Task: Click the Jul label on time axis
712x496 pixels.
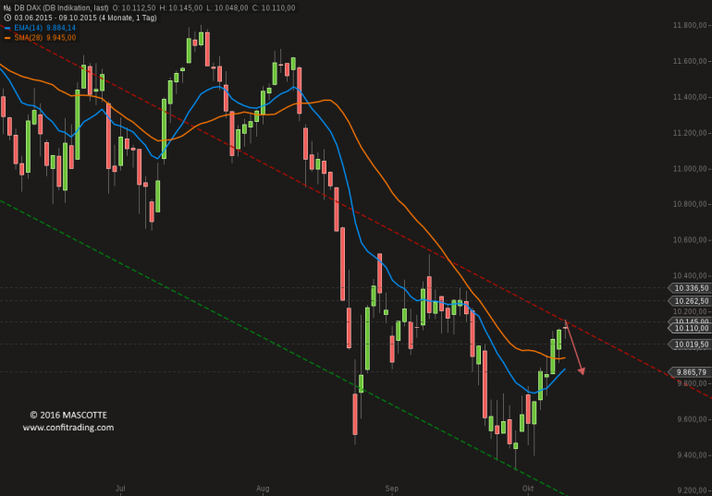Action: [120, 489]
